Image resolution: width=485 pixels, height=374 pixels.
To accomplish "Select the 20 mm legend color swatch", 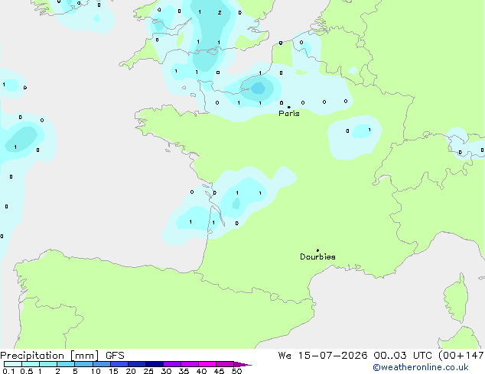I will point(136,364).
